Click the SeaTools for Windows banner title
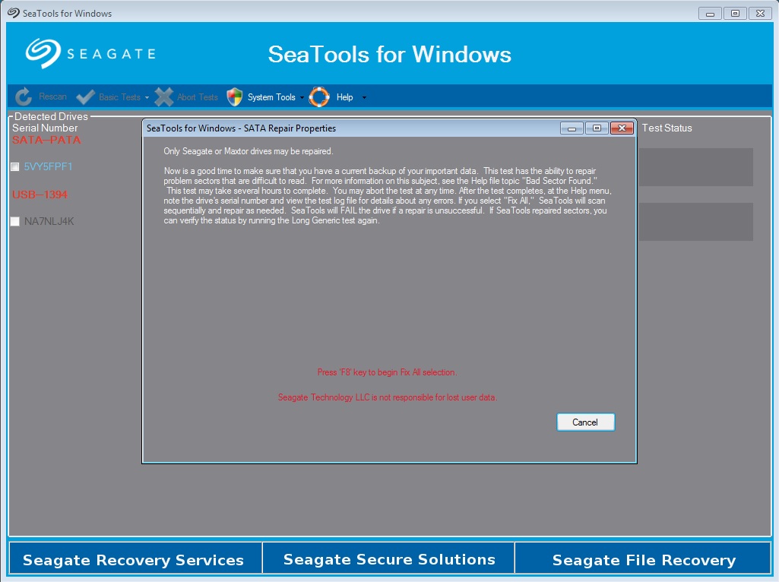Image resolution: width=779 pixels, height=582 pixels. point(389,54)
